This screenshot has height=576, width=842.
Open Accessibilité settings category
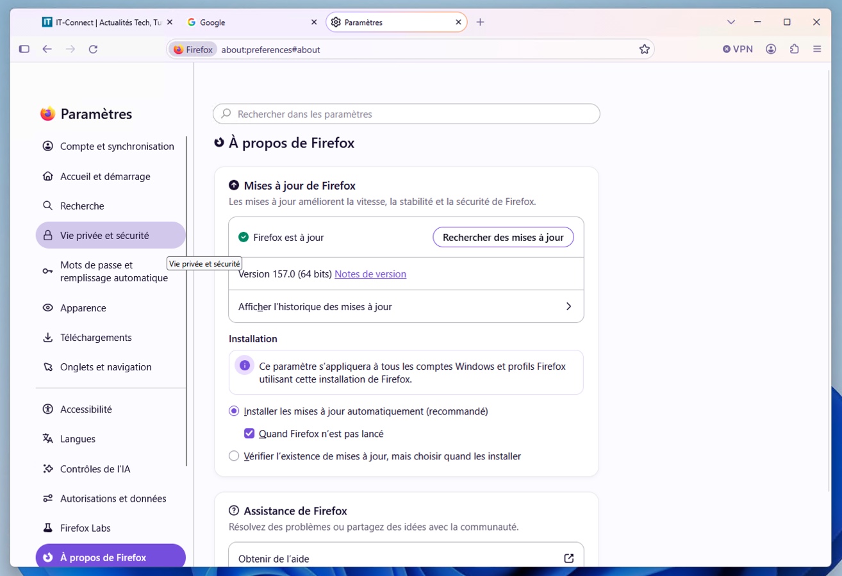(110, 409)
